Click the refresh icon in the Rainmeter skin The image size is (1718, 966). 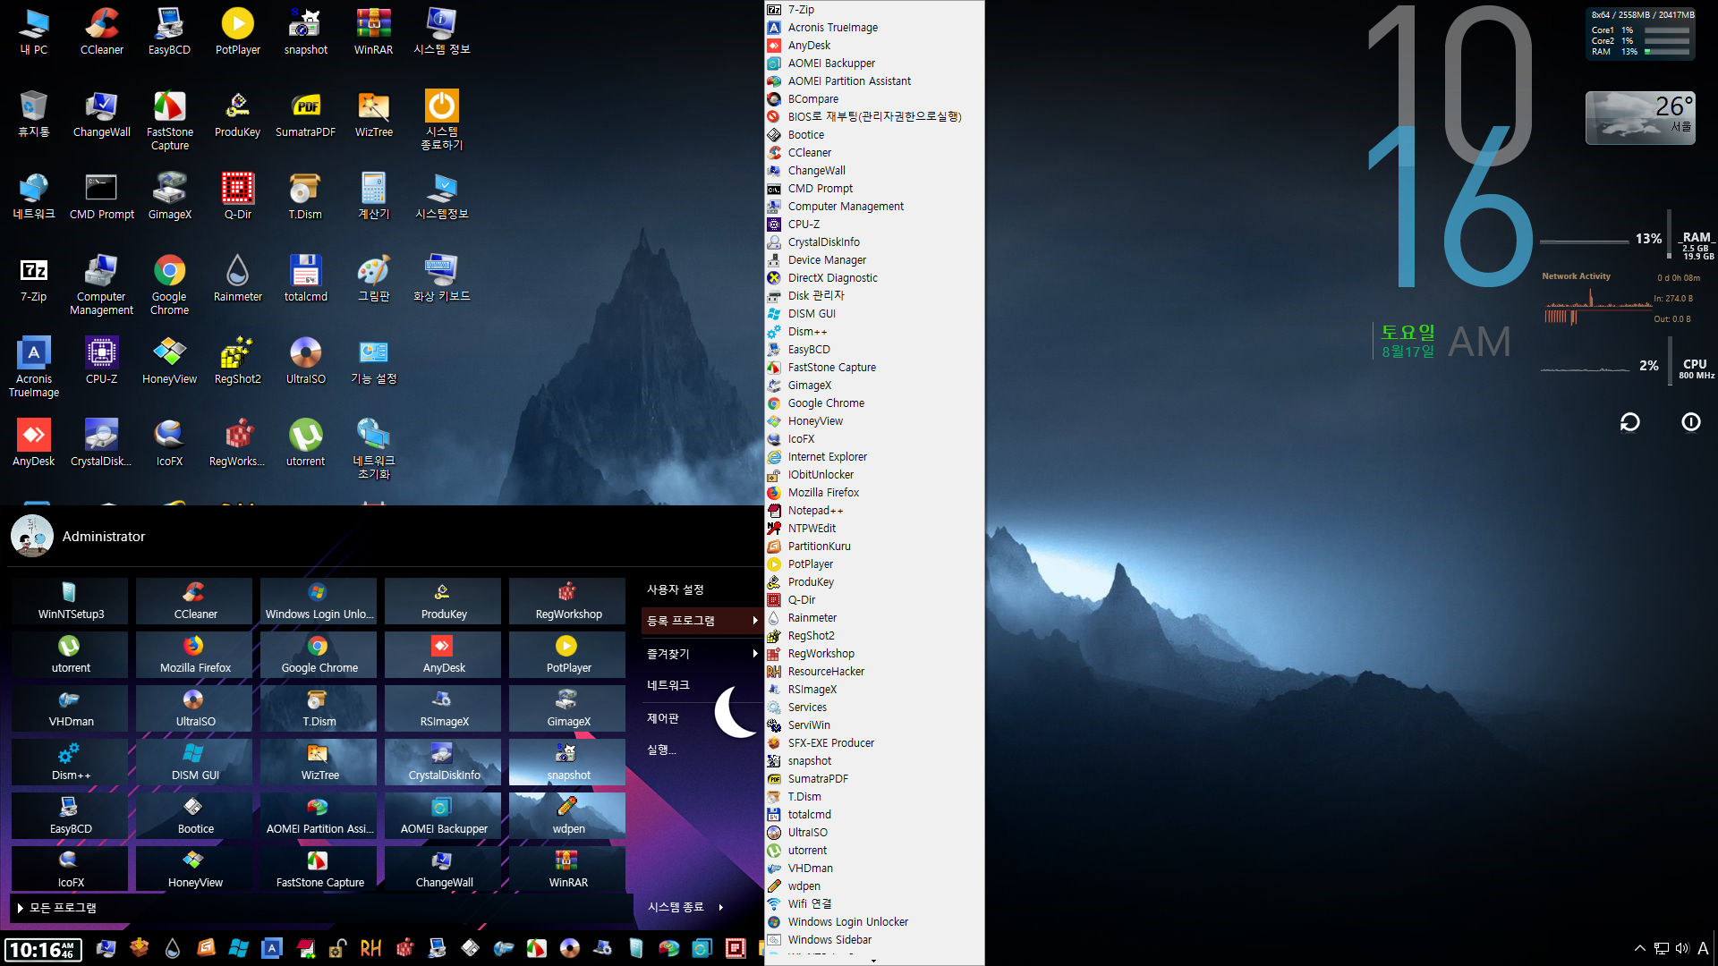1630,422
